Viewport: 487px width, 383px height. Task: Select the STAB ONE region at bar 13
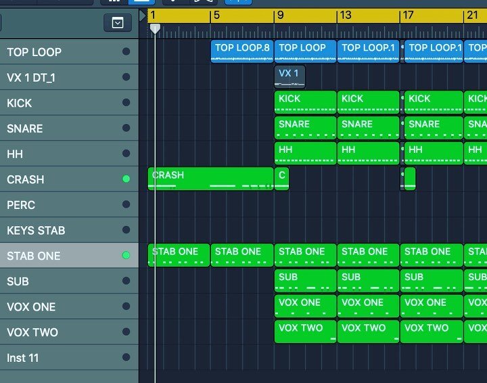[368, 255]
